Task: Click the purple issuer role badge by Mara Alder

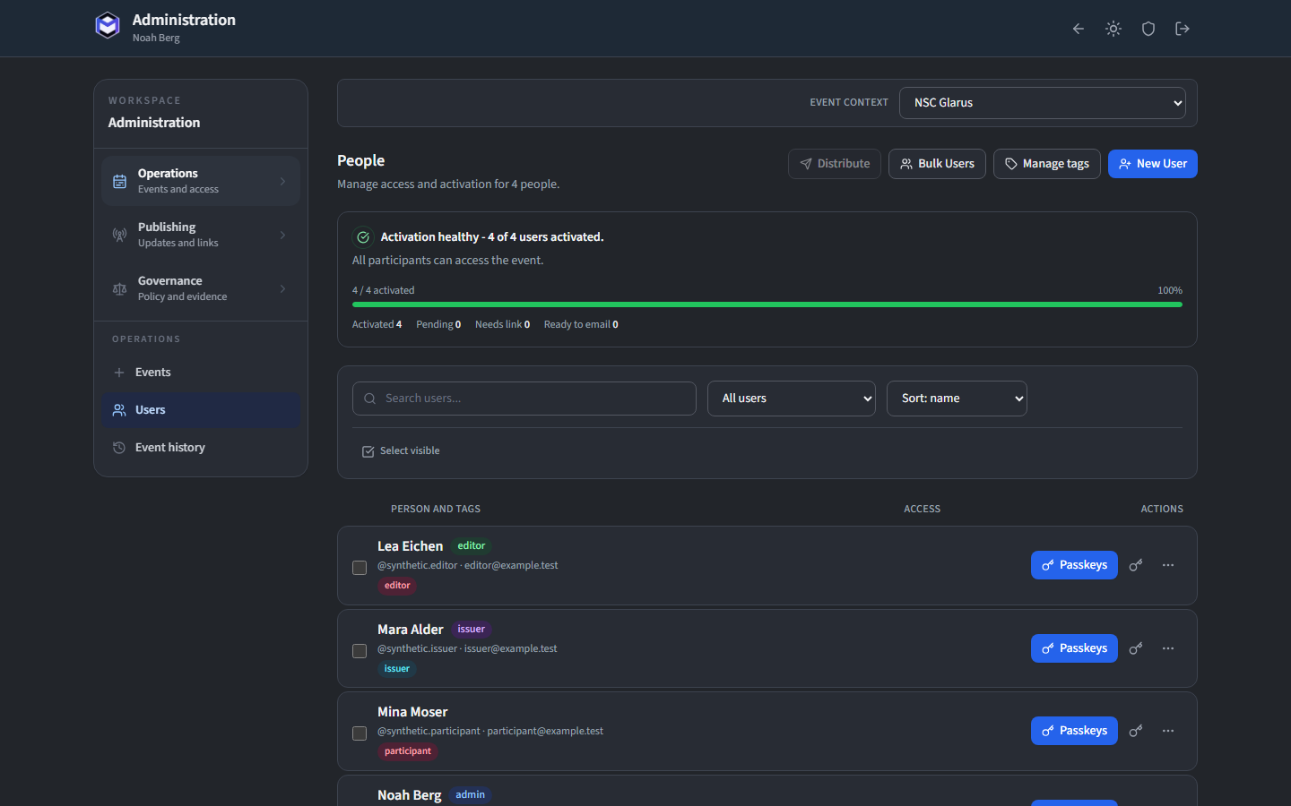Action: 471,630
